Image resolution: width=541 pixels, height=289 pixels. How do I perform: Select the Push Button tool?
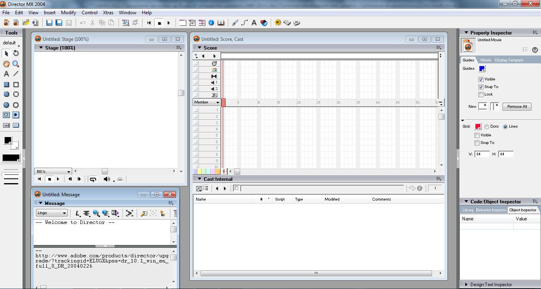(x=16, y=125)
